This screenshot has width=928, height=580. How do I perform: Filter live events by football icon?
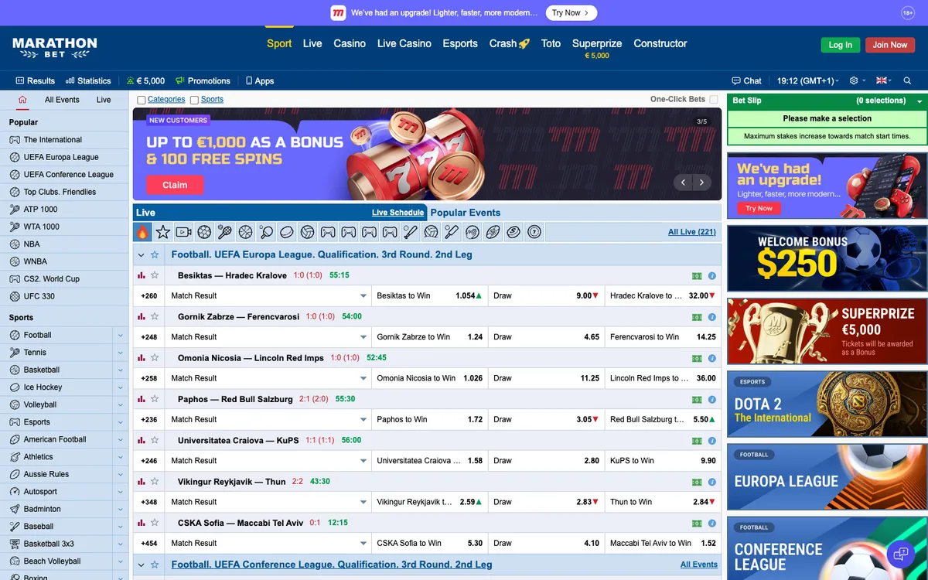coord(204,232)
